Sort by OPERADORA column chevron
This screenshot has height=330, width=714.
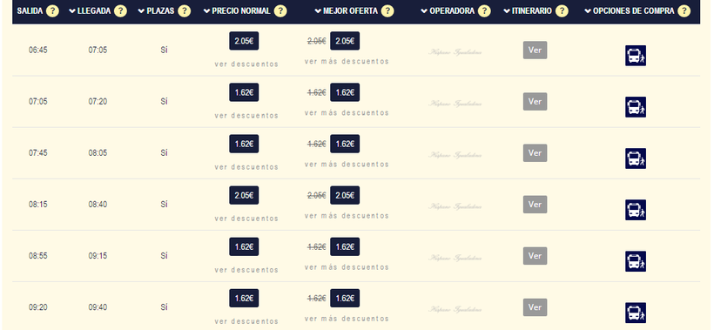point(424,11)
